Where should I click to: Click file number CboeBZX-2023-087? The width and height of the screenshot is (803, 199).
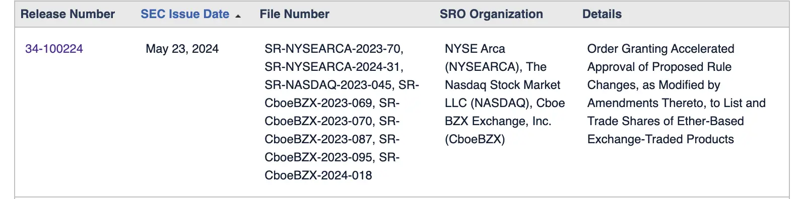tap(319, 139)
